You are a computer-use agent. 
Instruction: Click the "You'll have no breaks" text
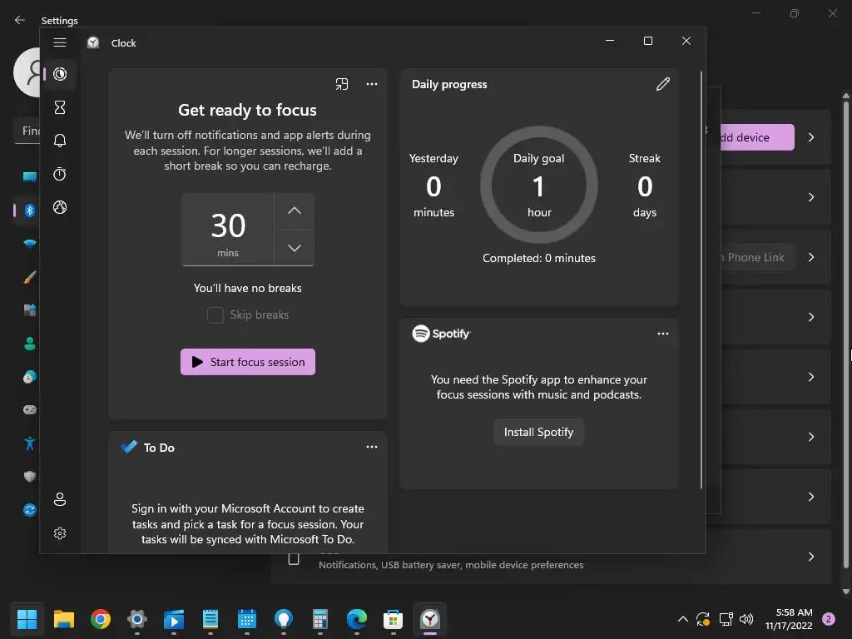(x=248, y=288)
